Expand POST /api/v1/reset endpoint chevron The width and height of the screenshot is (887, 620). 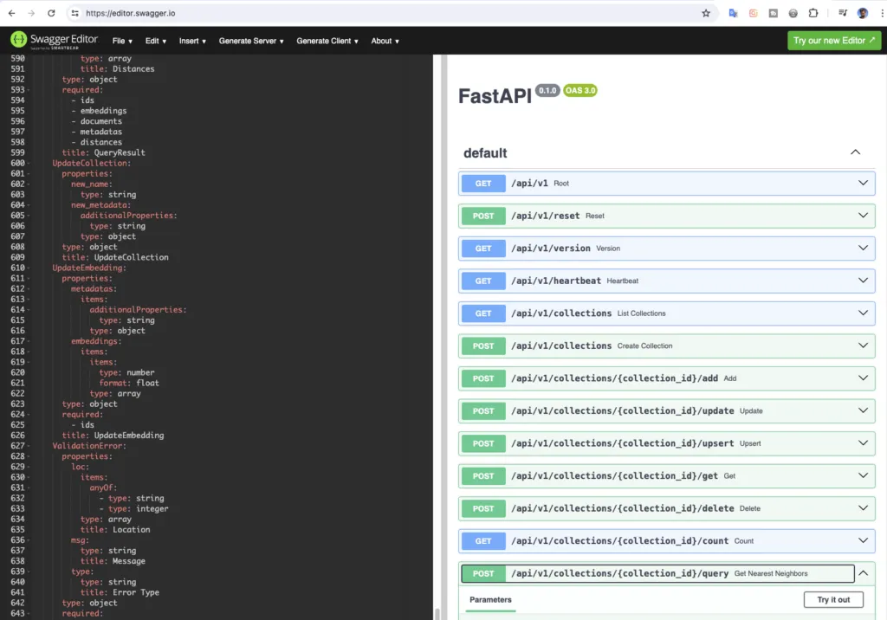863,216
